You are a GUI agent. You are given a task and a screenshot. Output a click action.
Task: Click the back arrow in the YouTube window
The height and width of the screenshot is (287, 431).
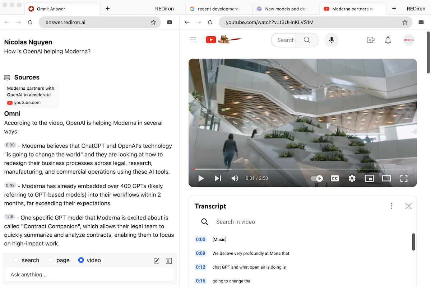187,22
